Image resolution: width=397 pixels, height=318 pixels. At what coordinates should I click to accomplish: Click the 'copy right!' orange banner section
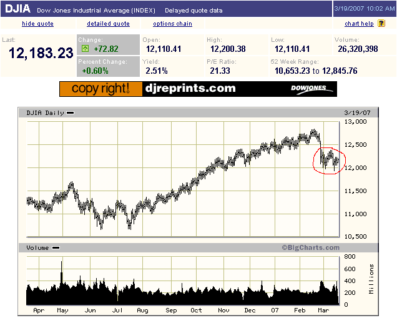(x=100, y=89)
